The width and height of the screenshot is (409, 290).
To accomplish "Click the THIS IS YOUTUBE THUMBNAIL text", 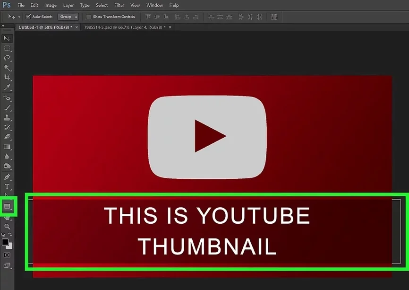I will click(x=207, y=230).
